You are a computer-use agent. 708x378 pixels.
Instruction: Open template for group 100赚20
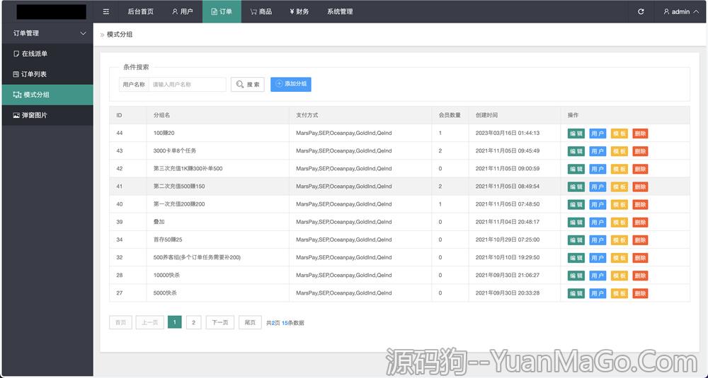619,134
